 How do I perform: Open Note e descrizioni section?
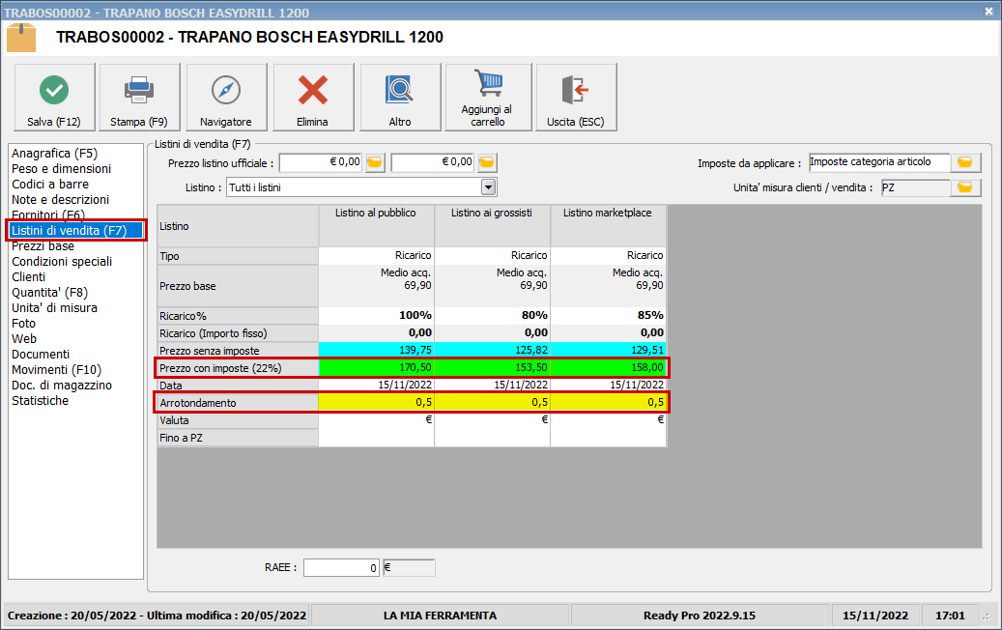[x=60, y=199]
